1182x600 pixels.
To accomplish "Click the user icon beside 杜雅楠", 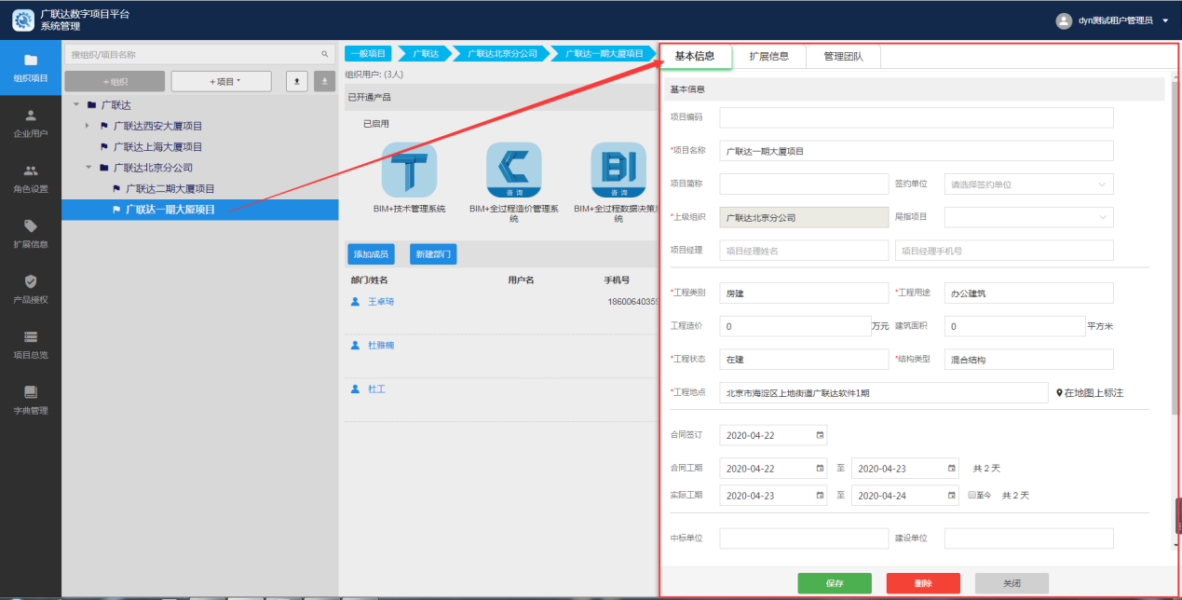I will coord(355,346).
